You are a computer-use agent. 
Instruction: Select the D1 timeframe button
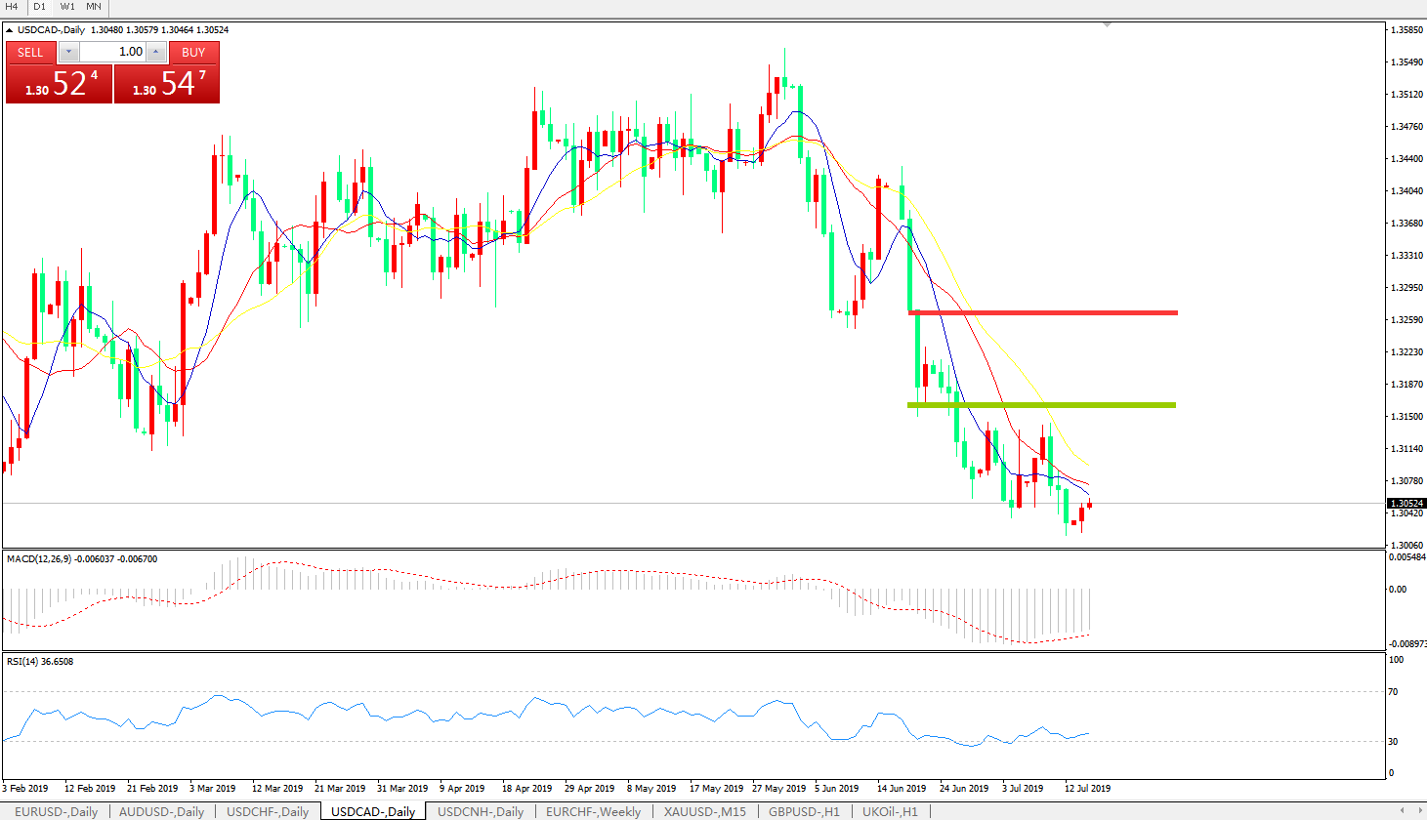pos(39,7)
